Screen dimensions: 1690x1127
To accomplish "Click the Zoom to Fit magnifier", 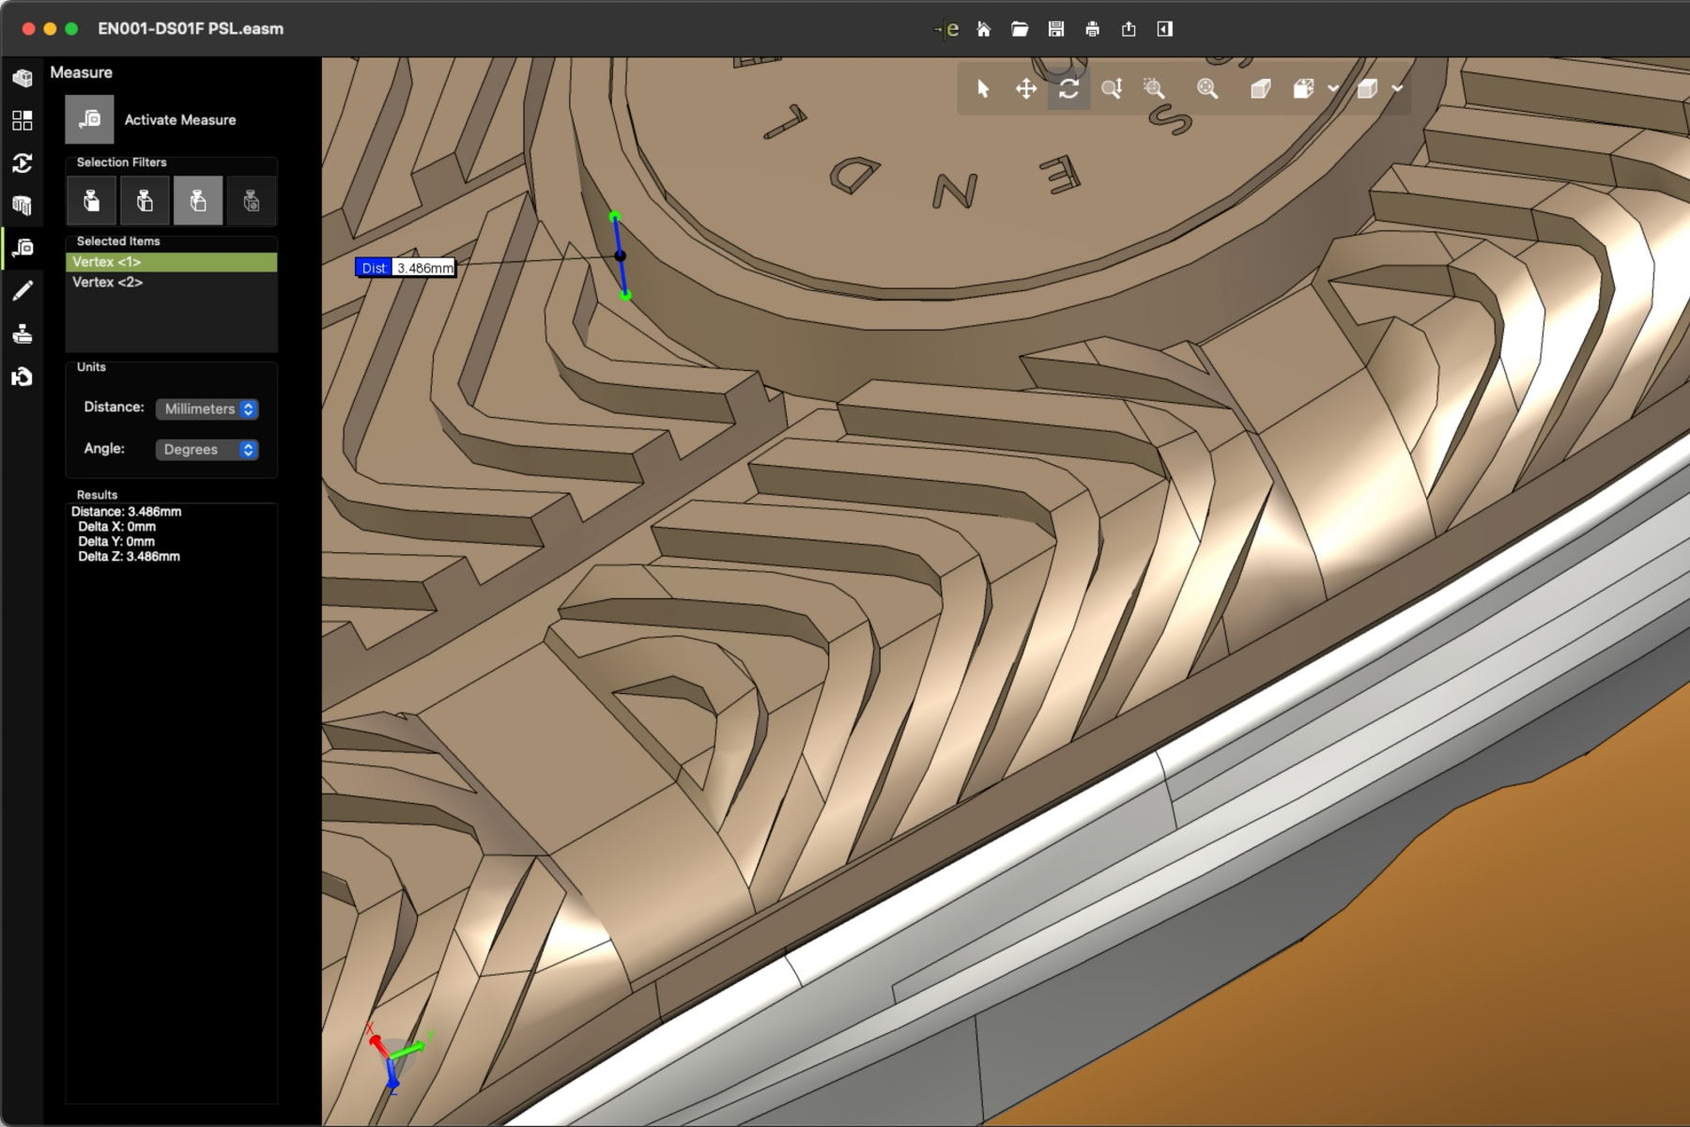I will pyautogui.click(x=1207, y=89).
